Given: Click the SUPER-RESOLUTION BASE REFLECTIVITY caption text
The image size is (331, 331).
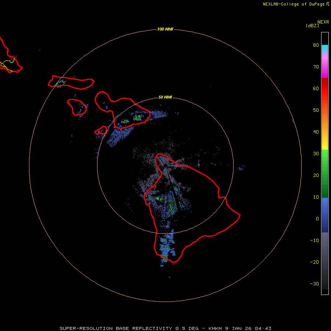Looking at the screenshot, I should (116, 328).
